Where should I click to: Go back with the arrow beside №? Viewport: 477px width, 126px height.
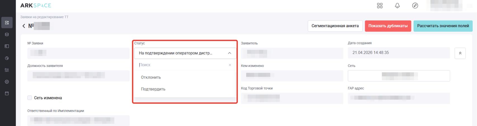[24, 26]
